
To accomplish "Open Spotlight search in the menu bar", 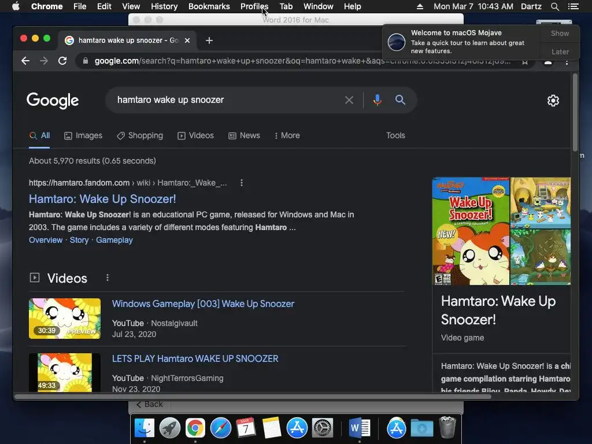I will [x=554, y=6].
